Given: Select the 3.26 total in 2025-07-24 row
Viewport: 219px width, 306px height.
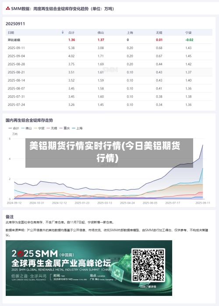Looking at the screenshot, I should 71,104.
